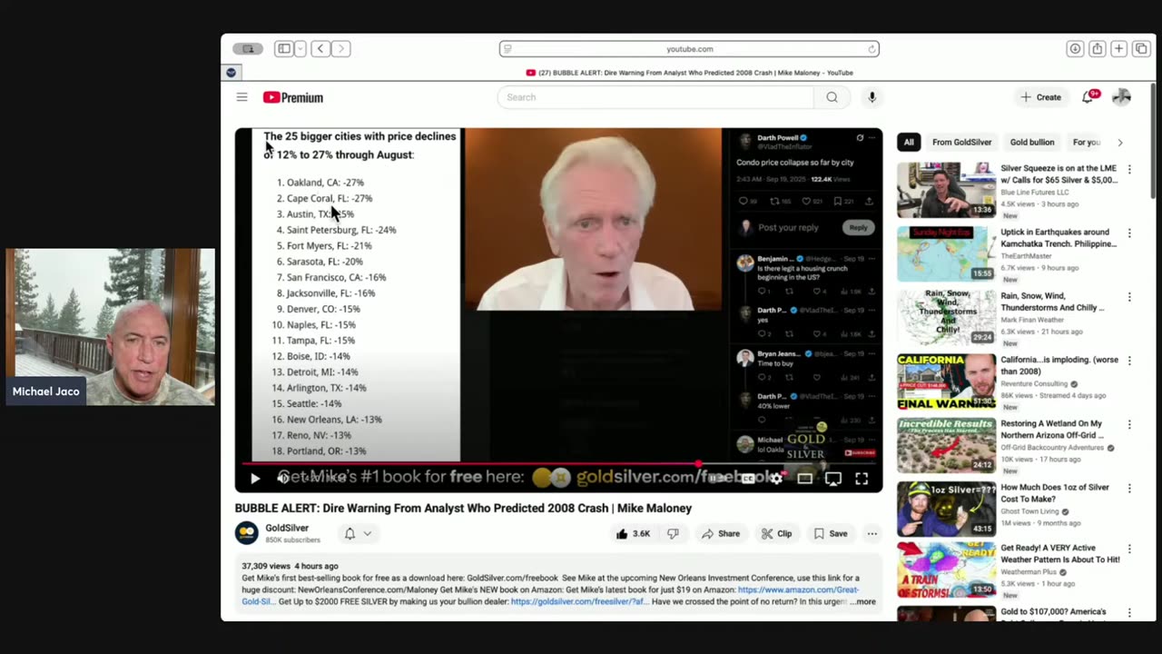Open Restoring a Wetland video title
Viewport: 1162px width, 654px height.
click(1051, 430)
